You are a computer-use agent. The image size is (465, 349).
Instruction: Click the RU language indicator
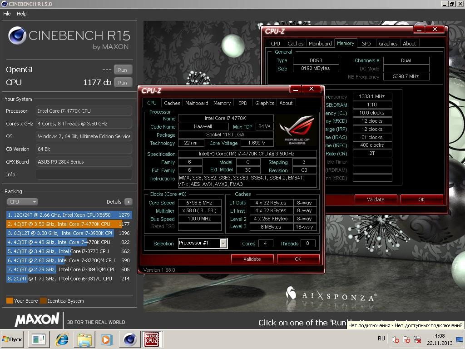point(381,339)
